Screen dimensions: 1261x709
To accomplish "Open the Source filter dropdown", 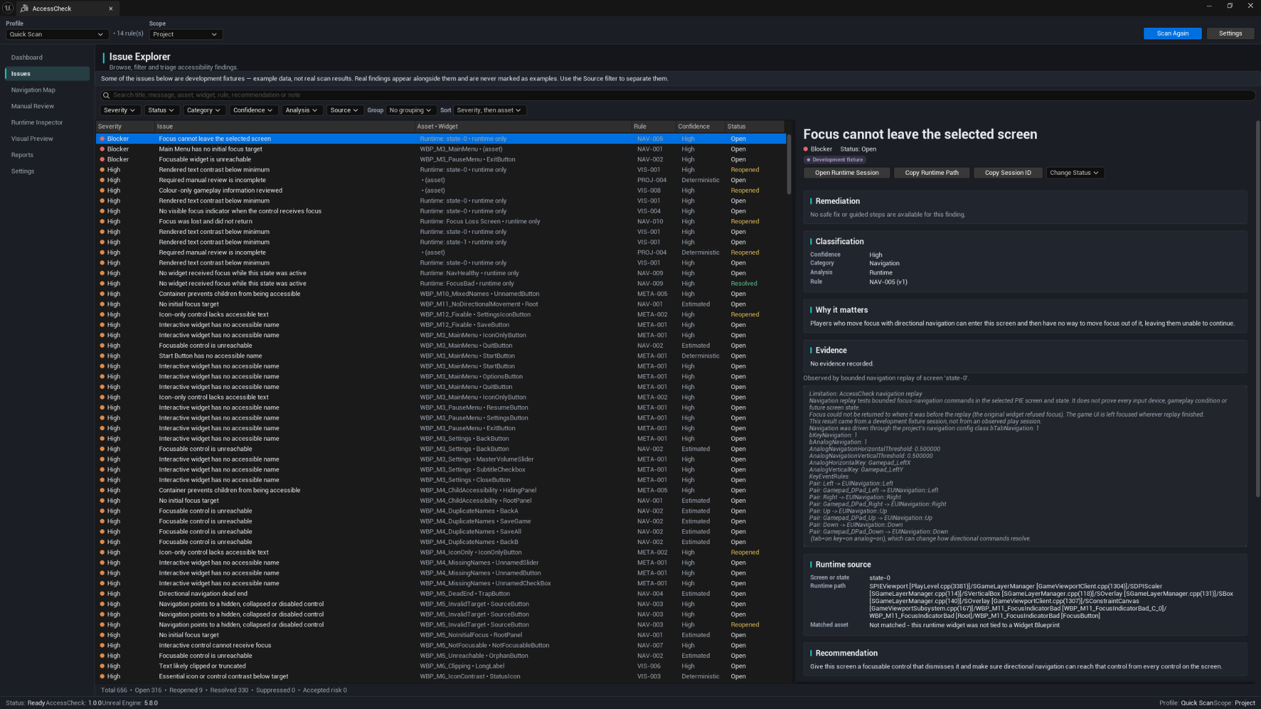I will tap(344, 110).
